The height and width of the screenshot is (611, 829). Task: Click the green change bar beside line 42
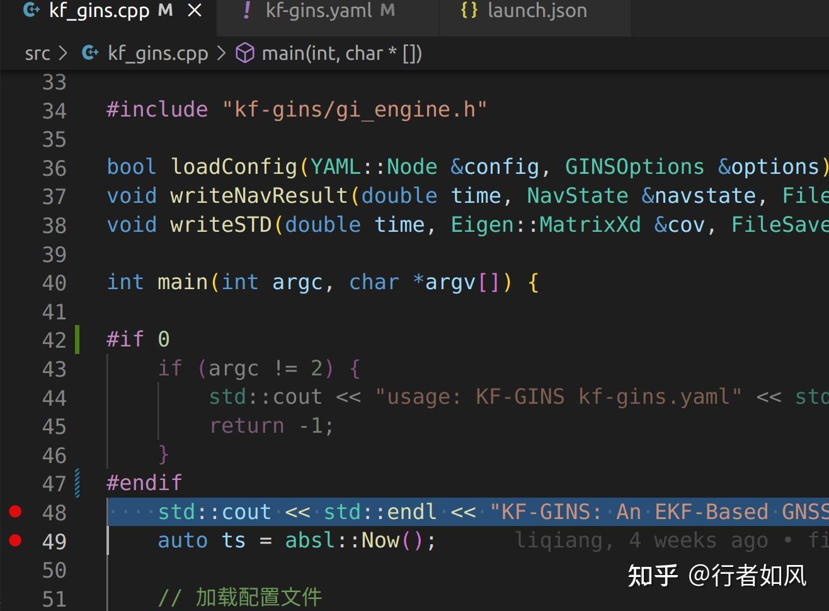[77, 339]
